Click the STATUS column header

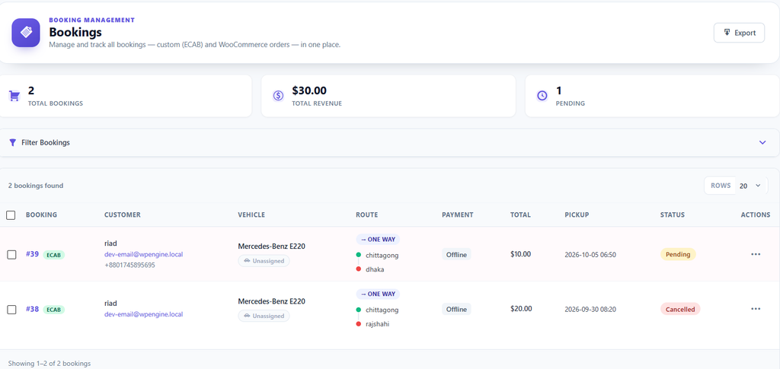click(x=673, y=215)
